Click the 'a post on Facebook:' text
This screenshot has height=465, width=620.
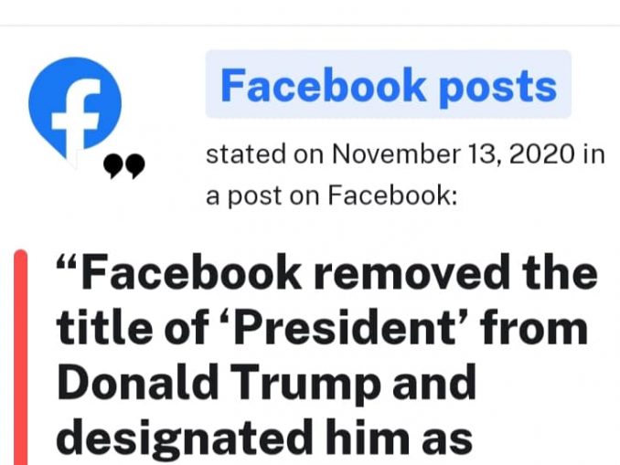(x=331, y=196)
